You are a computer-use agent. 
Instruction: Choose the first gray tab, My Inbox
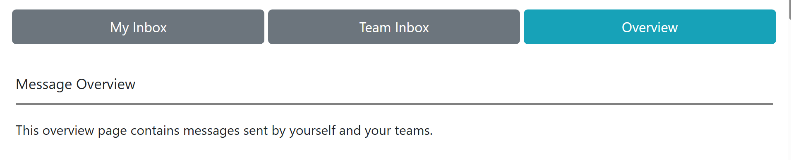coord(138,27)
